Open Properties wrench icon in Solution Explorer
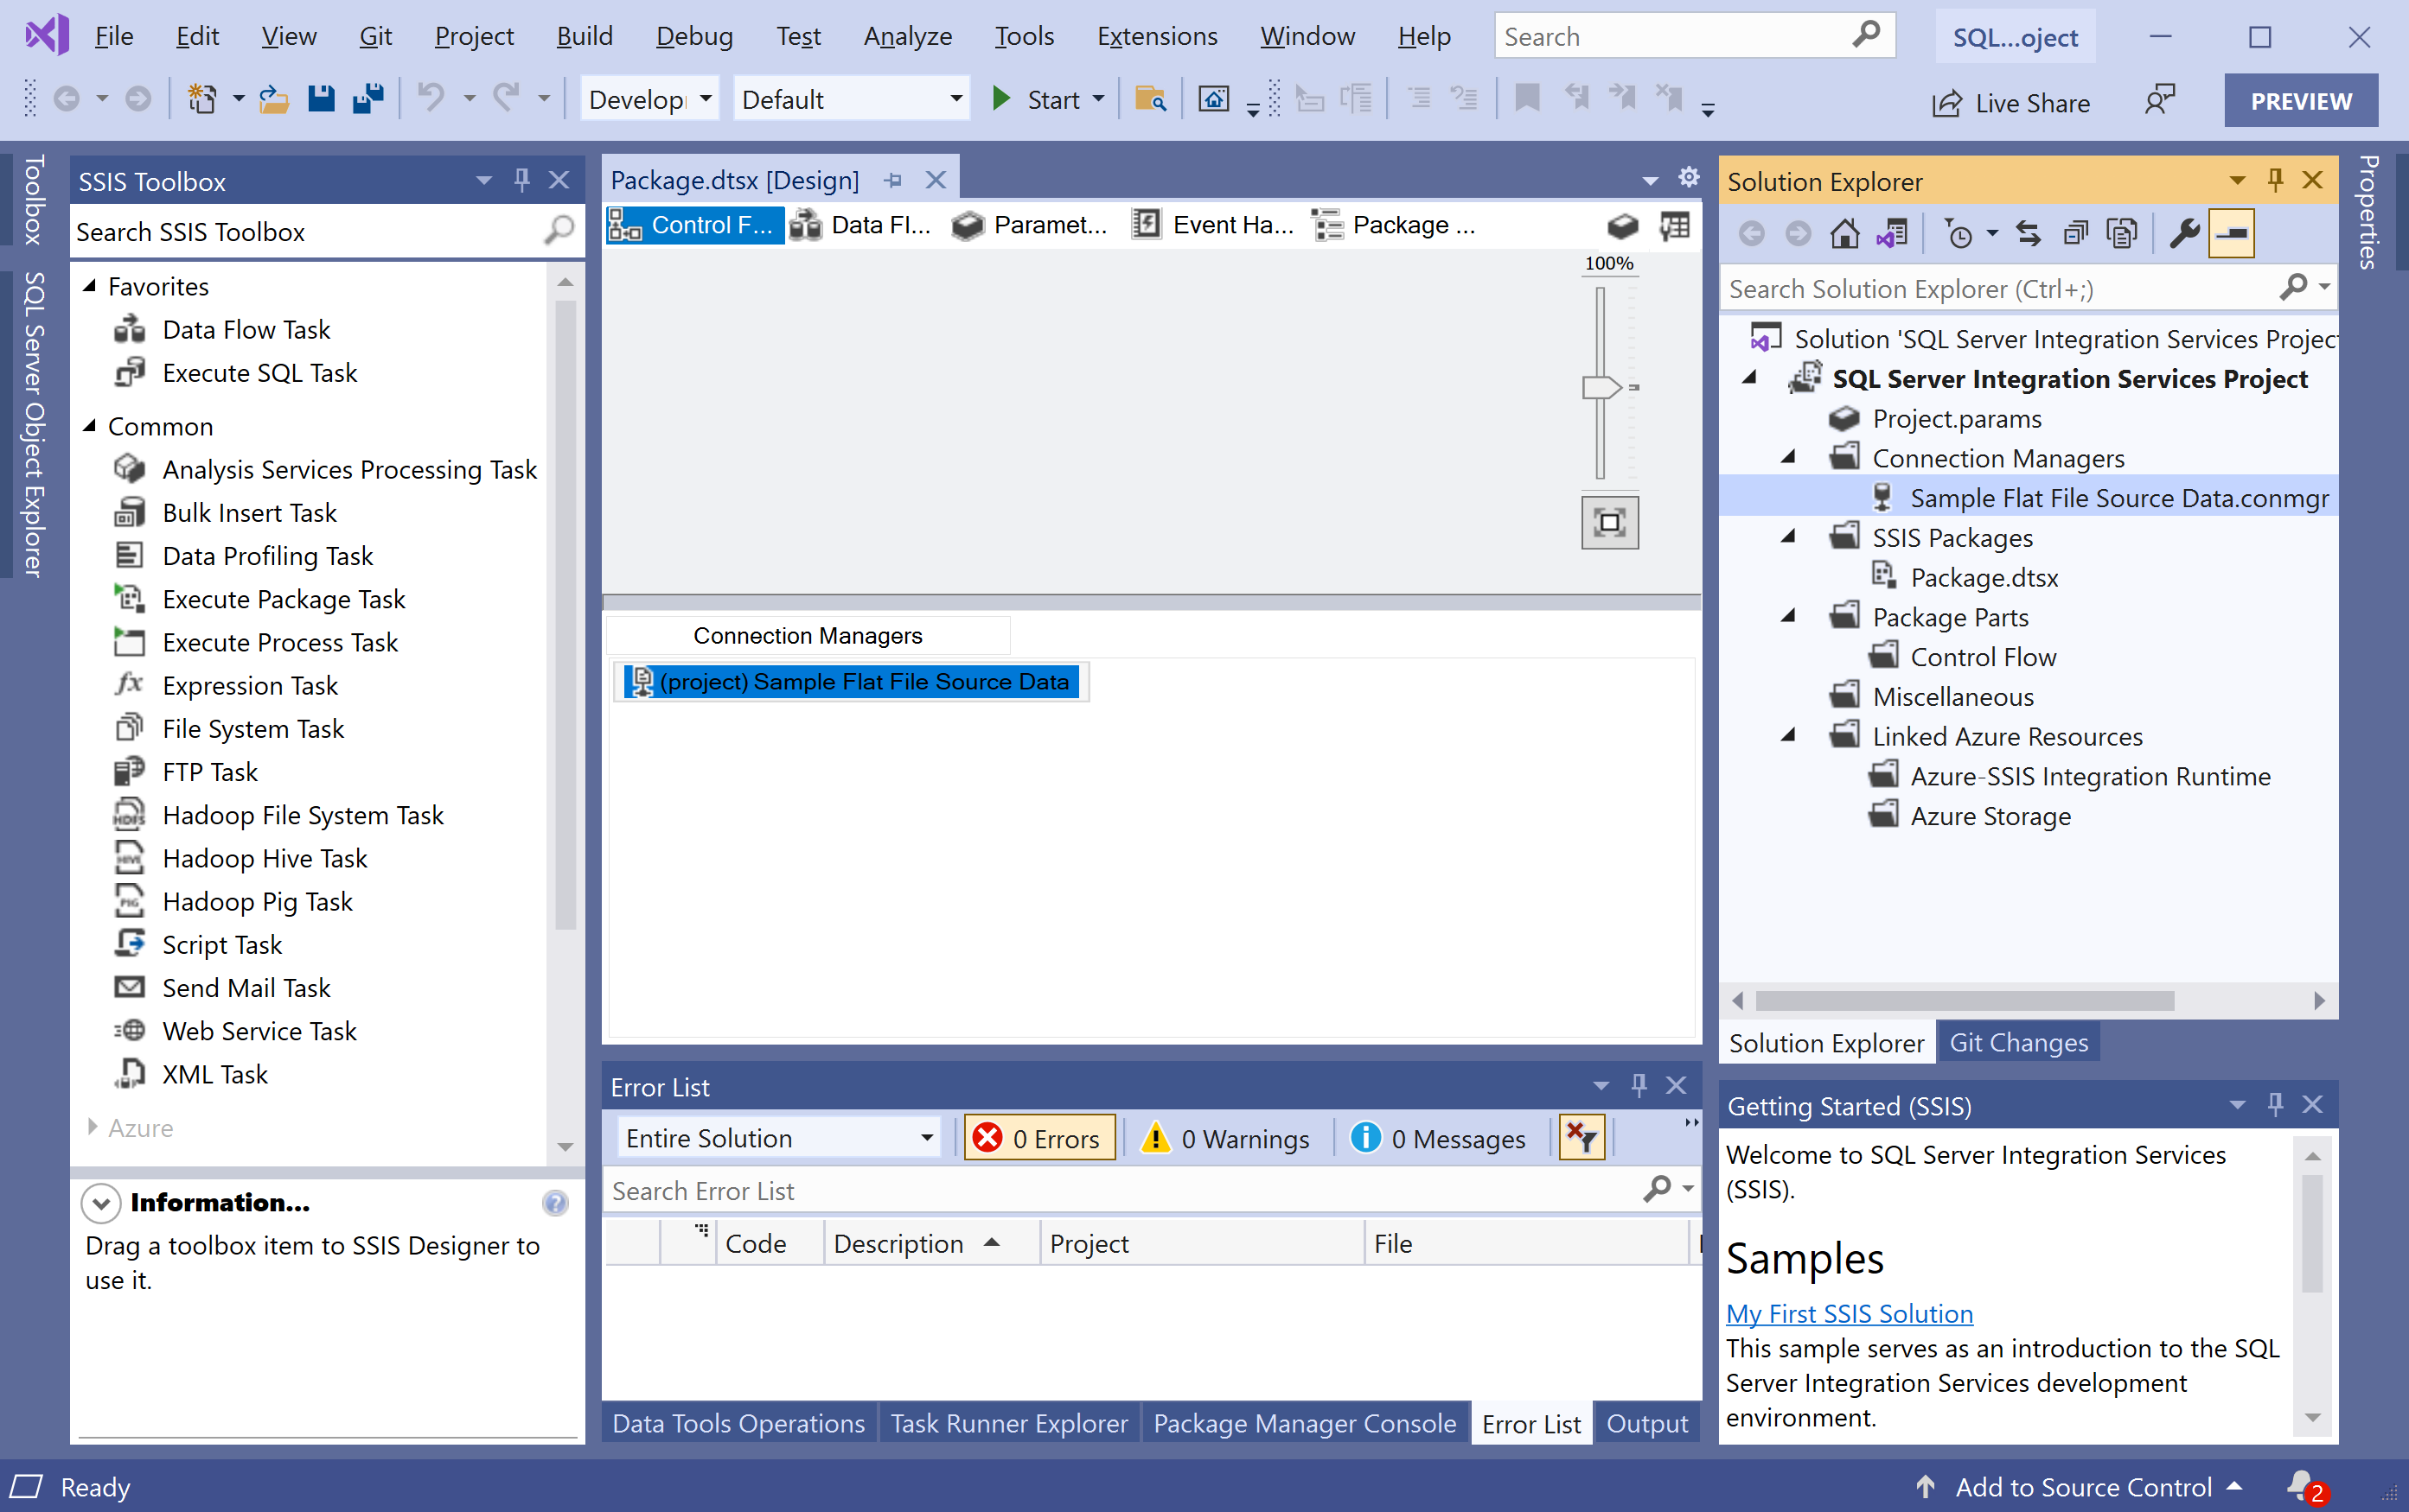 click(x=2184, y=234)
